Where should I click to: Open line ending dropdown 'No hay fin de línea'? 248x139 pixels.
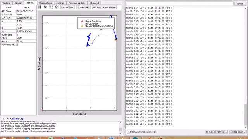pos(216,132)
